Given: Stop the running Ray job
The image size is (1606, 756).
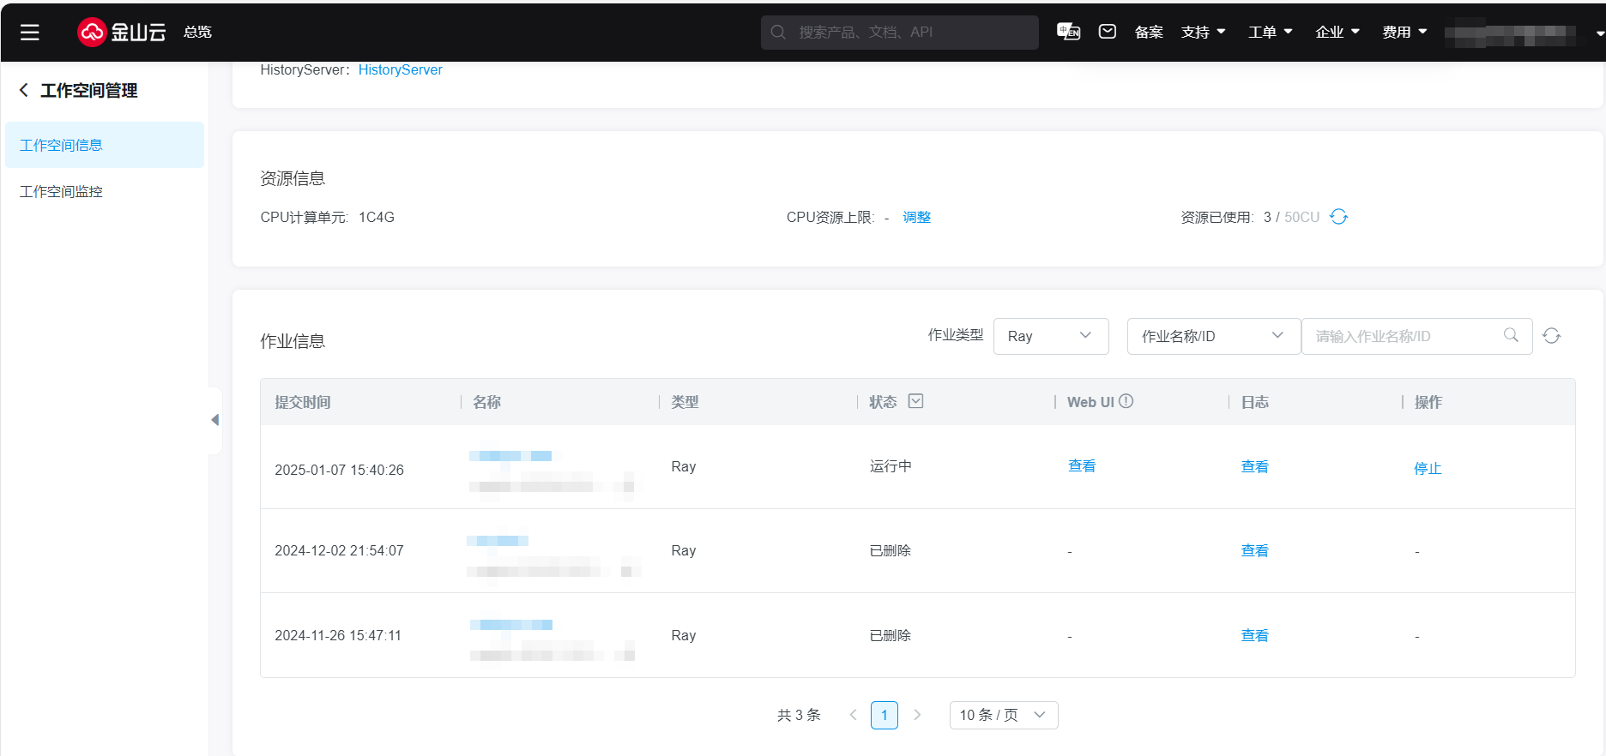Looking at the screenshot, I should [1427, 468].
